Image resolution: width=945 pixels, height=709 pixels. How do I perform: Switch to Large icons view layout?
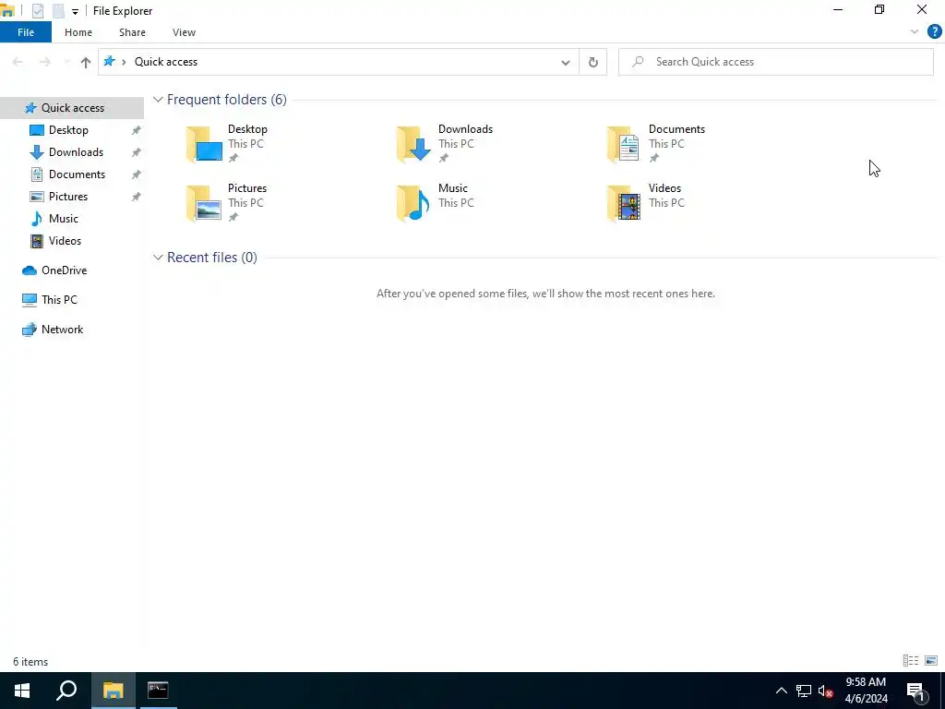coord(931,661)
